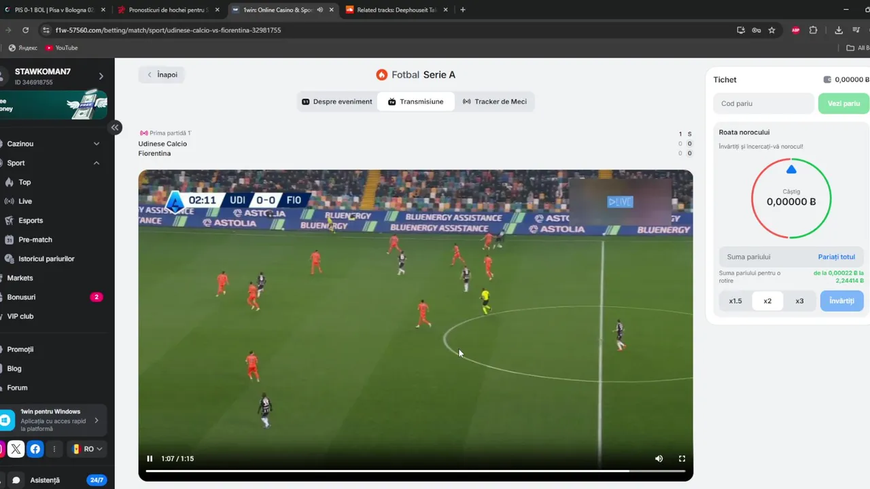The image size is (870, 489).
Task: Select the x2 multiplier
Action: (767, 301)
